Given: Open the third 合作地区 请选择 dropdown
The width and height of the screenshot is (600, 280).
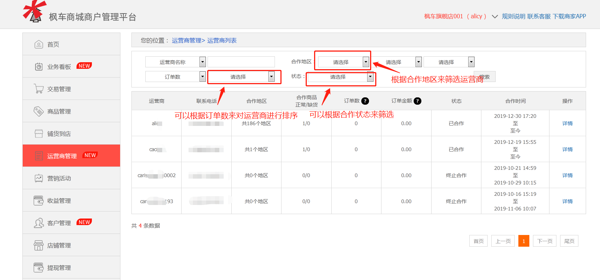Looking at the screenshot, I should click(449, 62).
